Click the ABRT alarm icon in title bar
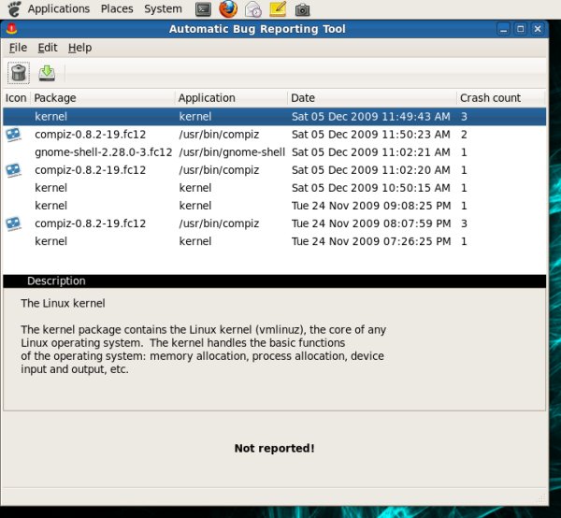 coord(11,29)
